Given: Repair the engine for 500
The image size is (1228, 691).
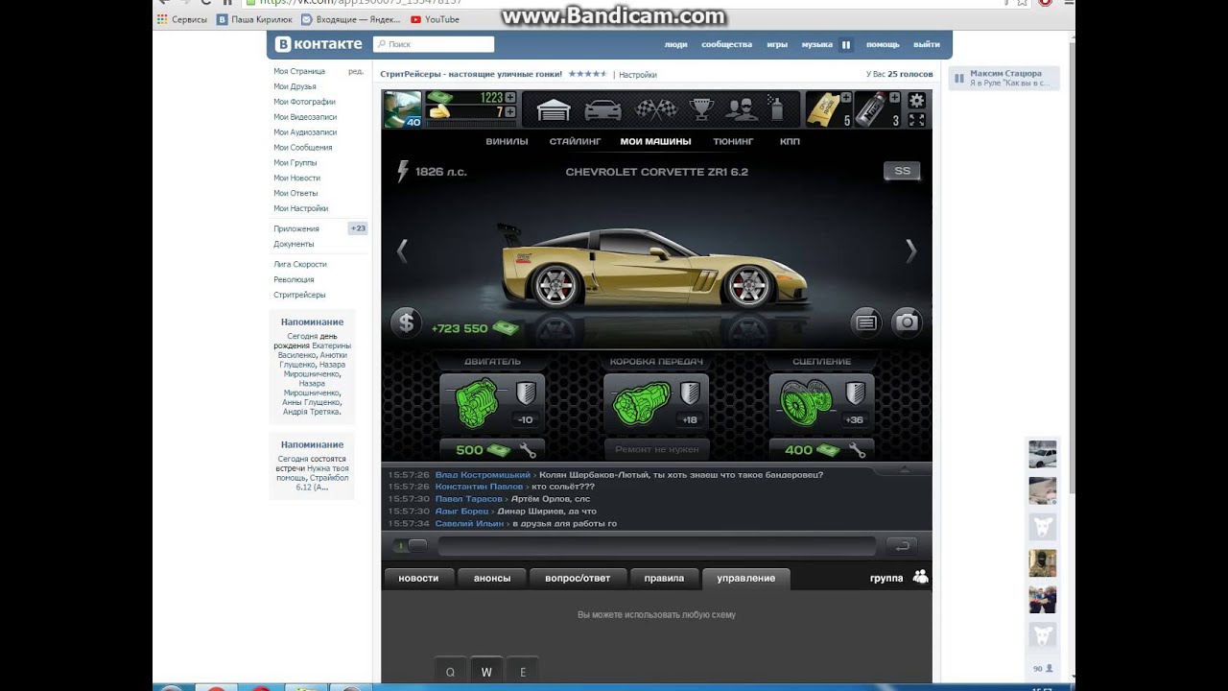Looking at the screenshot, I should [492, 449].
